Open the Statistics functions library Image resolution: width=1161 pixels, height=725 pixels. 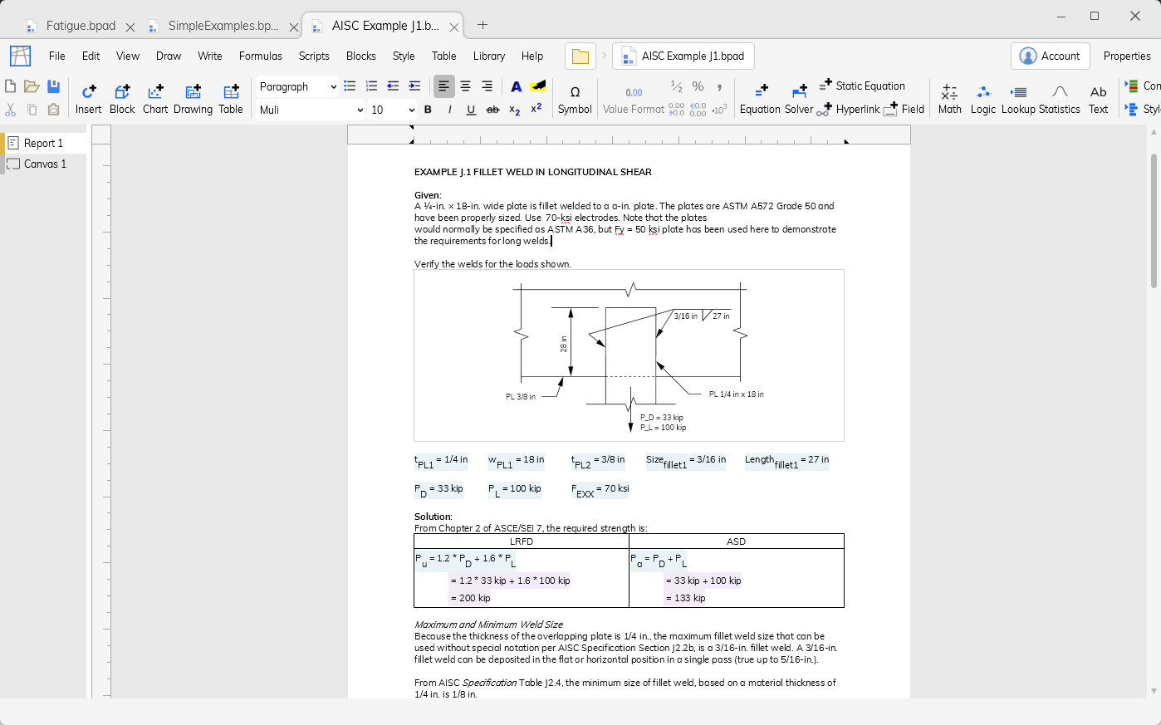tap(1060, 98)
